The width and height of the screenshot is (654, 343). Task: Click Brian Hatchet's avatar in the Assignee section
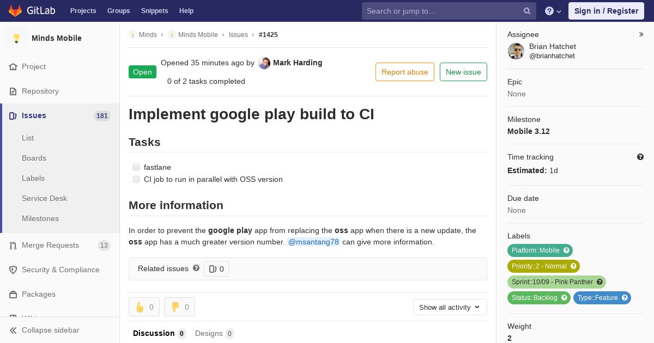pos(516,51)
